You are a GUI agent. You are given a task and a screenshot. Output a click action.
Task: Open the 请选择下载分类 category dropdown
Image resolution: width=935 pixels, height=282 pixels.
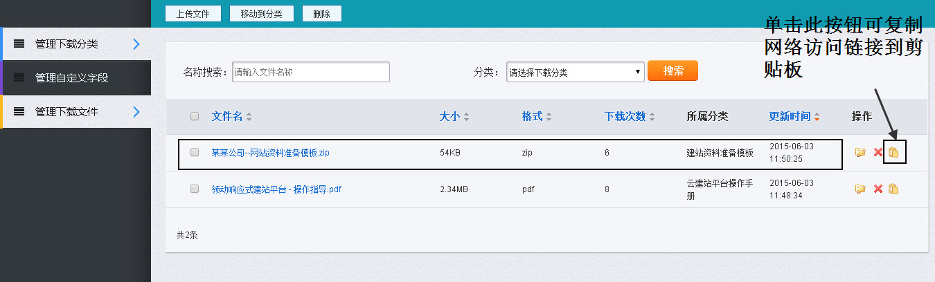(574, 72)
